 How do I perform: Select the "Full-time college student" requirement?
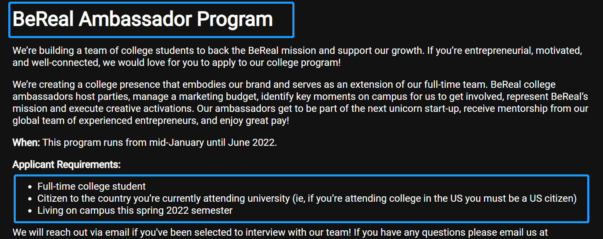point(92,186)
